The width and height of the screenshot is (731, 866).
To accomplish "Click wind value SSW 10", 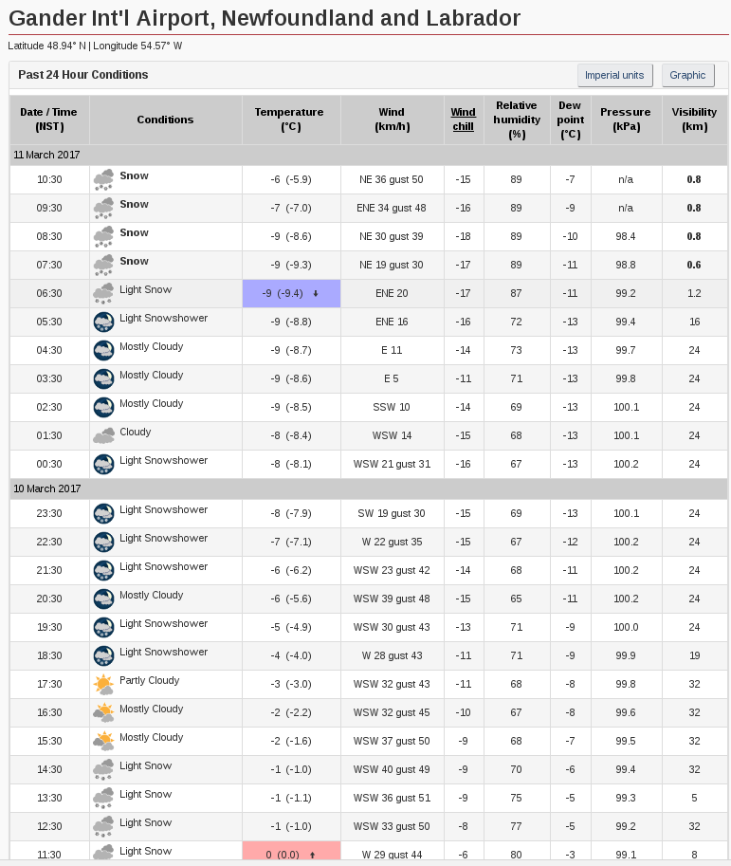I will tap(392, 407).
